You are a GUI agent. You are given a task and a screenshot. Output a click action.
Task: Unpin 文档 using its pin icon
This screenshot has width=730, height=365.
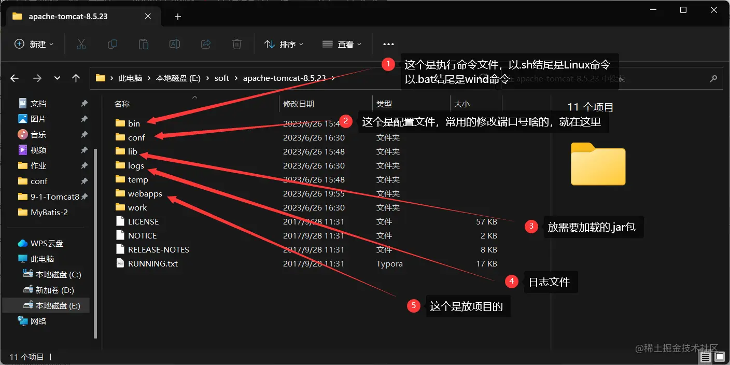pyautogui.click(x=84, y=104)
